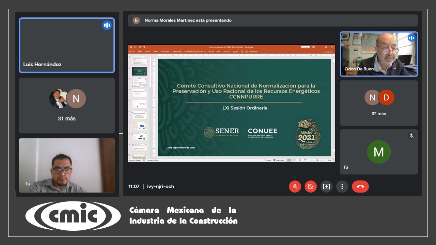Image resolution: width=436 pixels, height=245 pixels.
Task: Click the green M avatar
Action: click(379, 152)
